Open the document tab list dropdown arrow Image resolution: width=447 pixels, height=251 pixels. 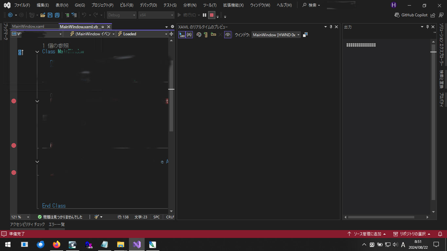pos(167,27)
